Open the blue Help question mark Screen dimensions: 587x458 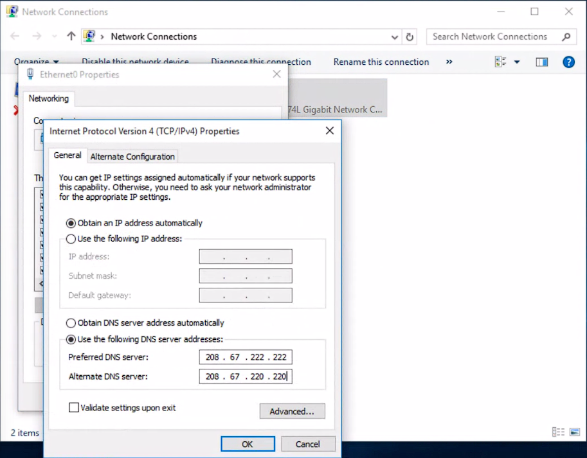coord(568,62)
